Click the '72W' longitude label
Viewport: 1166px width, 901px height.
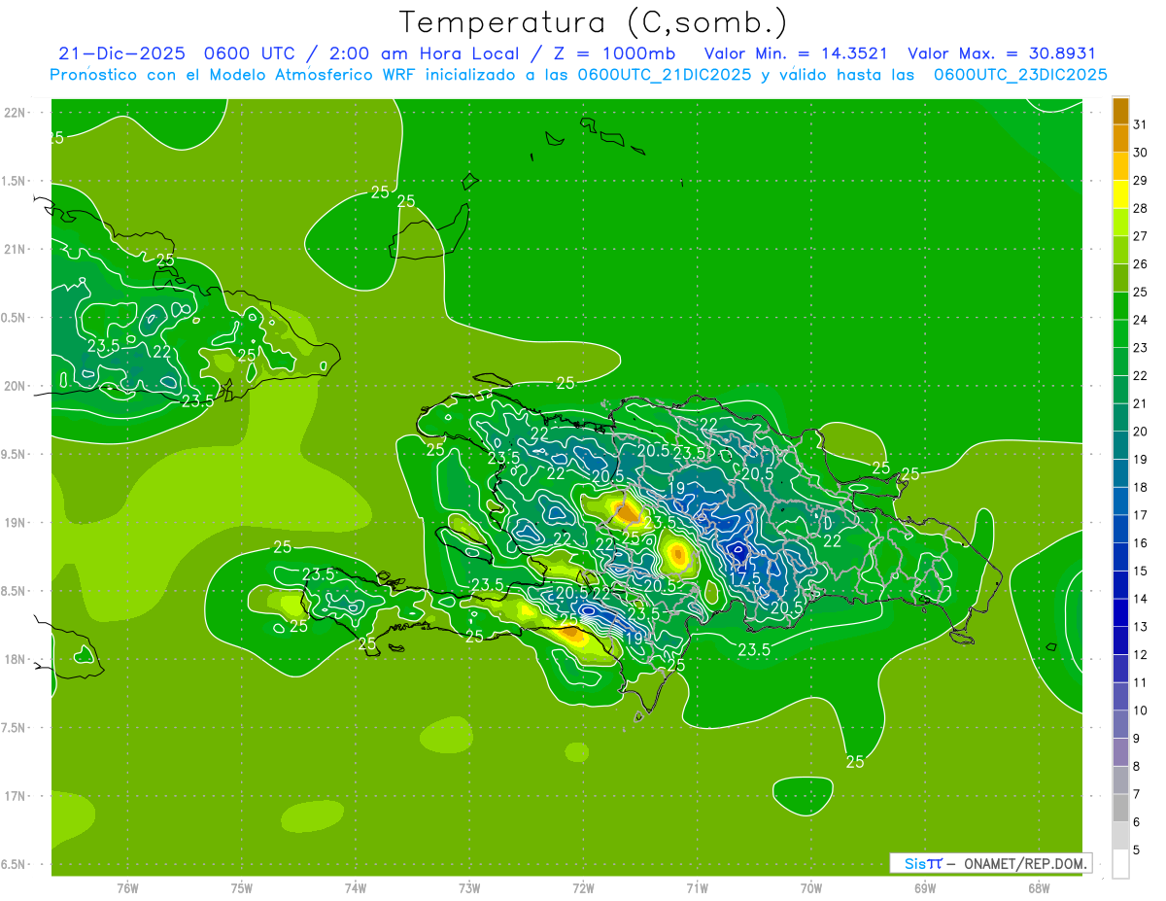pyautogui.click(x=583, y=887)
